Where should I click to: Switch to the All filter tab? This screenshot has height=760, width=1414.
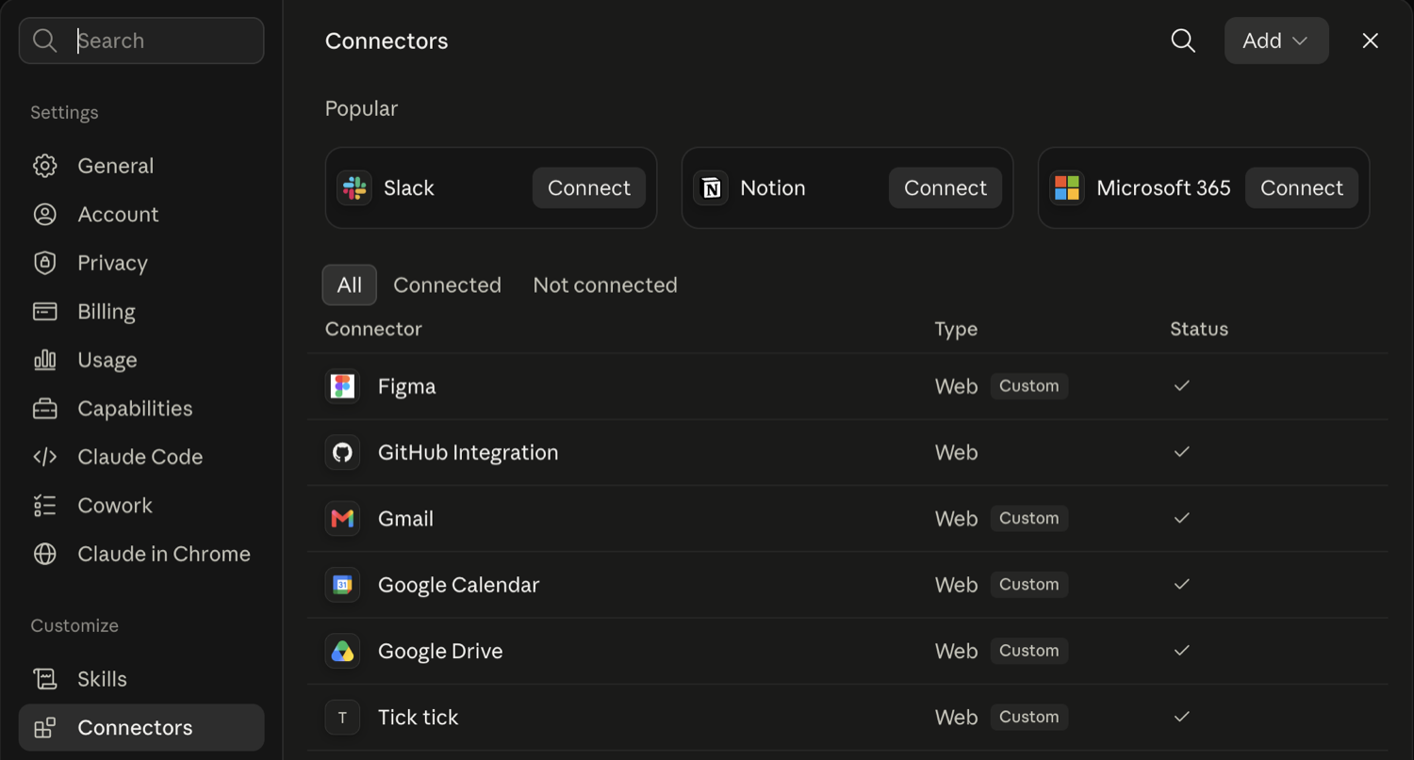click(350, 285)
